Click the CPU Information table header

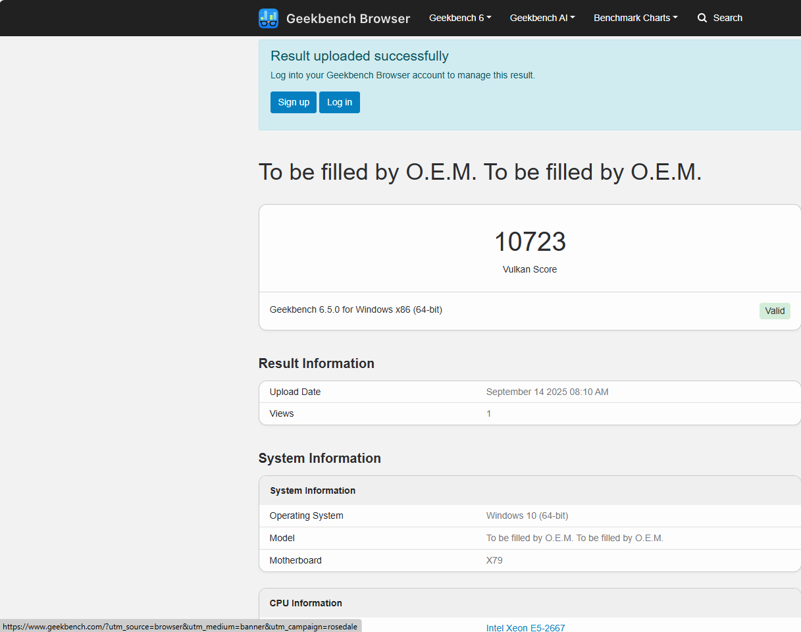(x=306, y=603)
